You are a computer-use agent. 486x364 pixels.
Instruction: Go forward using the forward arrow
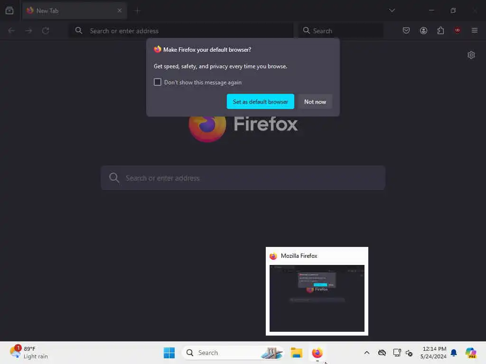[28, 31]
